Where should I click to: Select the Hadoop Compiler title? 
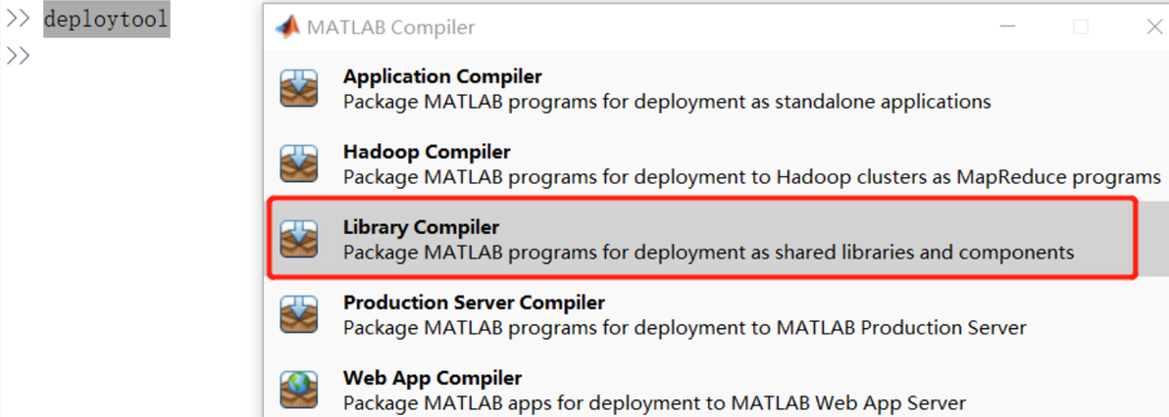427,152
